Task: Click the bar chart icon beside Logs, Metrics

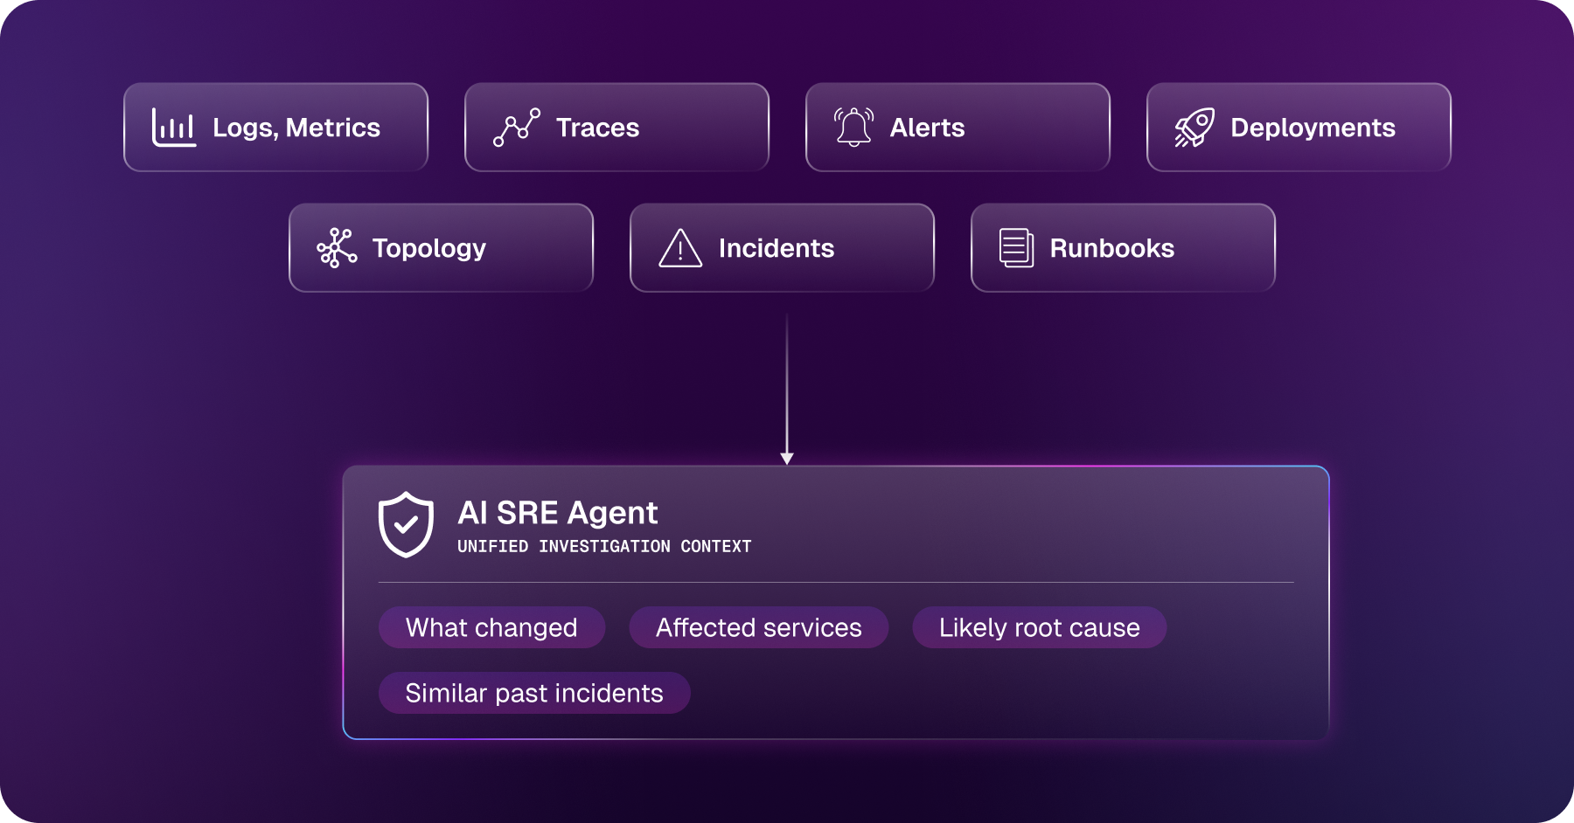Action: click(x=173, y=128)
